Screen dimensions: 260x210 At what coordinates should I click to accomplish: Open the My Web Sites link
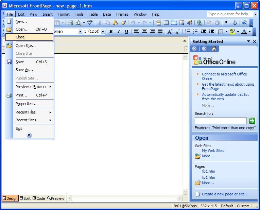coord(213,151)
